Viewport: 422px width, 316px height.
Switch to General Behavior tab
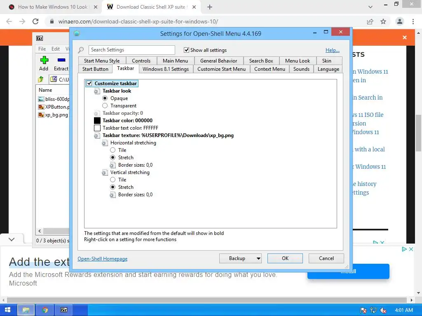(x=218, y=61)
